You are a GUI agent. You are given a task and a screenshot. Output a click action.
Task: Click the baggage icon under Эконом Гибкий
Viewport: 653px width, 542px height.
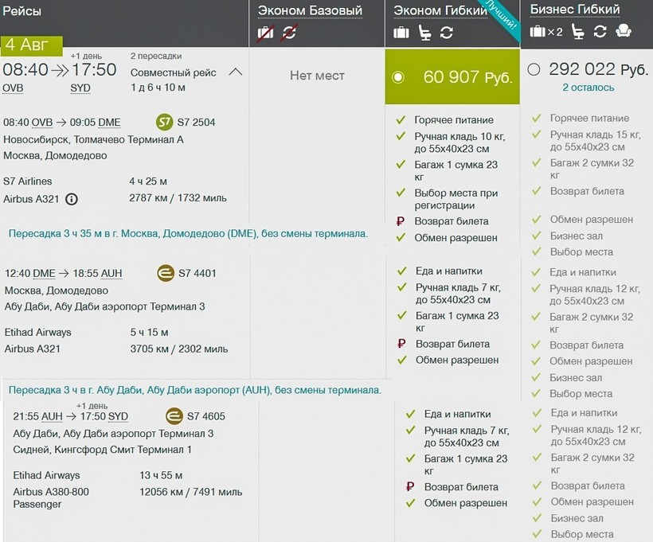401,33
